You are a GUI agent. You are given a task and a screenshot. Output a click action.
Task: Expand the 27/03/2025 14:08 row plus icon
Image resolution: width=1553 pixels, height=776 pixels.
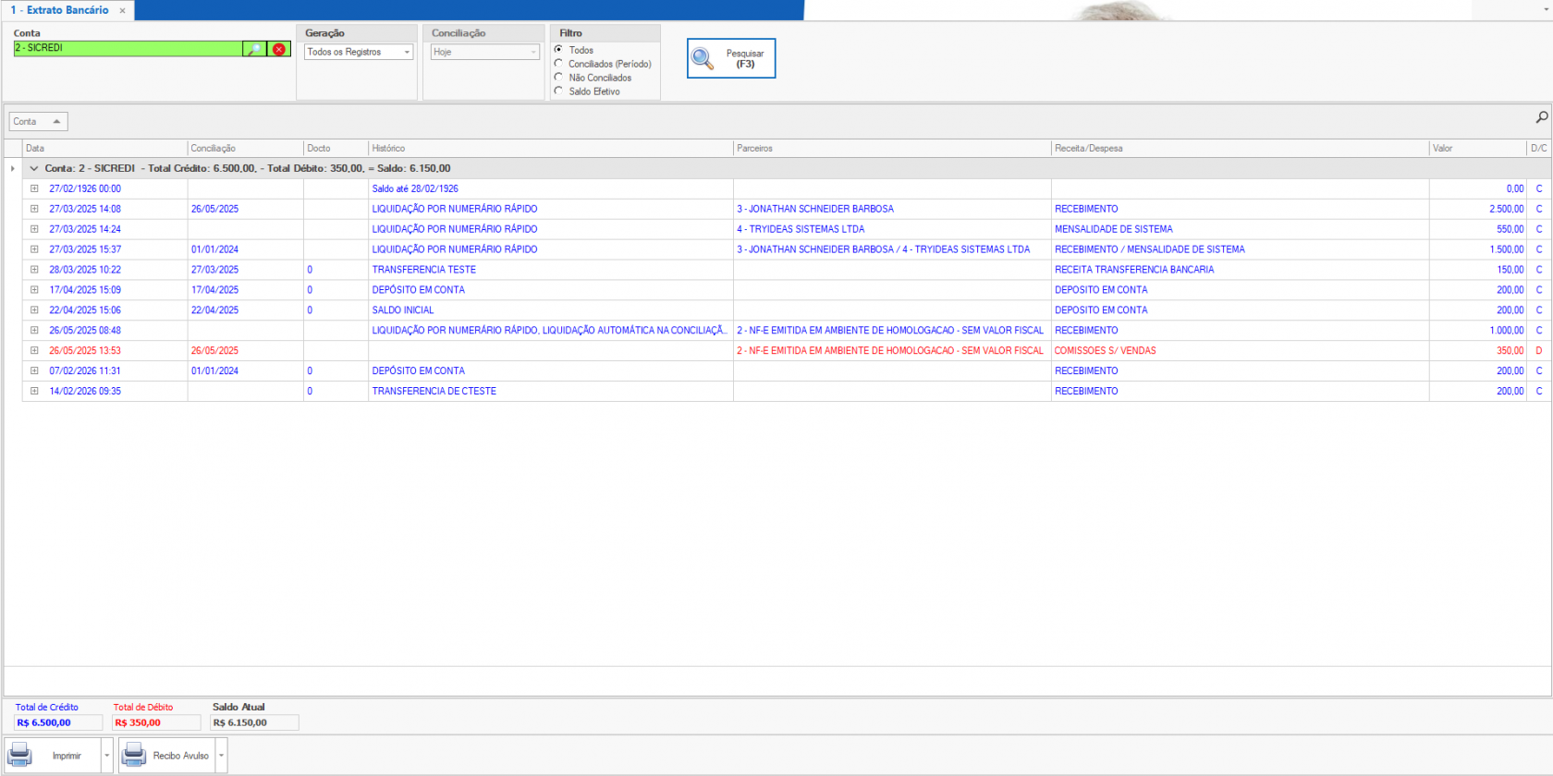[34, 209]
